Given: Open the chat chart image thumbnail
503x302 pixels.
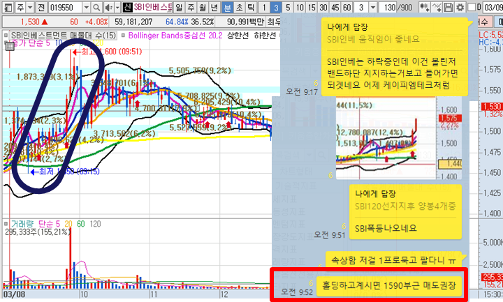Looking at the screenshot, I should [400, 138].
